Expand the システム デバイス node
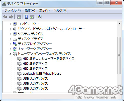The image size is (124, 101). pos(10,34)
